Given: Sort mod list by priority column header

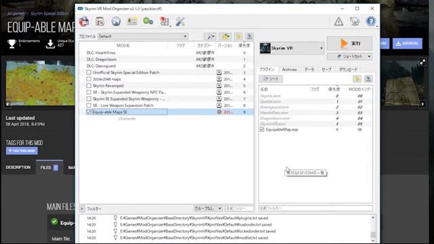Looking at the screenshot, I should tap(244, 45).
